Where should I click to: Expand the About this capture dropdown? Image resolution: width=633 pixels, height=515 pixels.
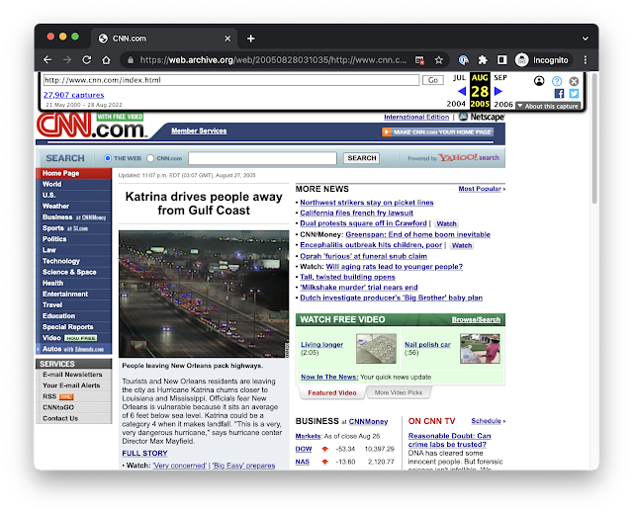point(549,106)
